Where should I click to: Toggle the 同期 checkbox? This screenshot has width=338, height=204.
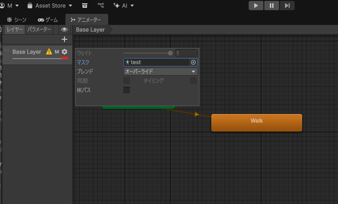127,81
